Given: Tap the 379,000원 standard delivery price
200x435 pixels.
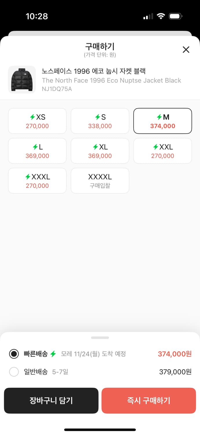Looking at the screenshot, I should 175,372.
